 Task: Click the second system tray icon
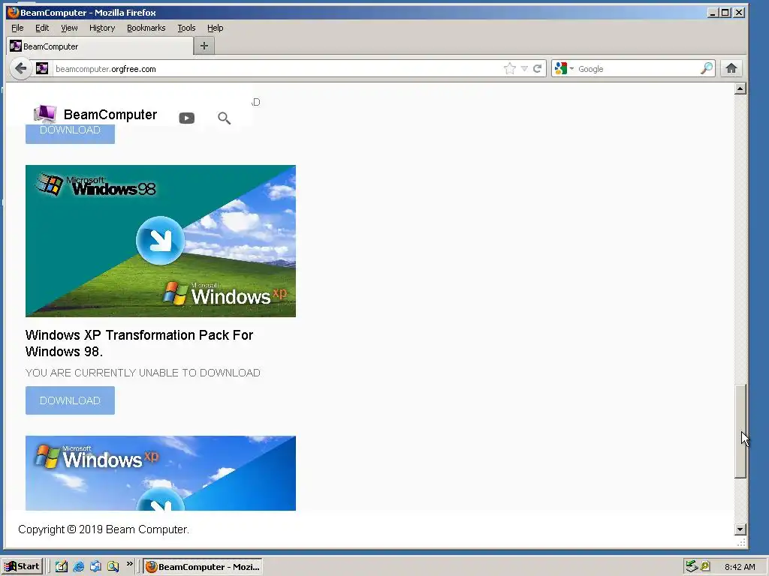(705, 567)
